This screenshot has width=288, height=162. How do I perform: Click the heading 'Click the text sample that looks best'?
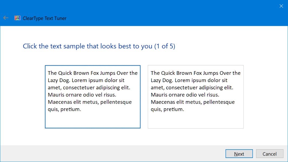(x=88, y=46)
